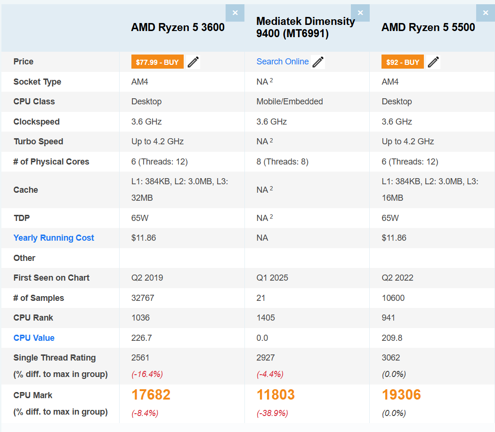Viewport: 495px width, 432px height.
Task: Click the pencil icon beside the $77.99 price
Action: click(x=193, y=62)
